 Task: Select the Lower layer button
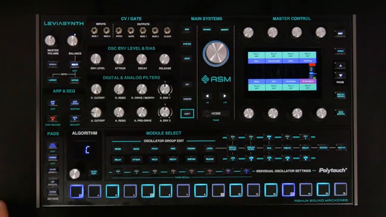(x=52, y=80)
